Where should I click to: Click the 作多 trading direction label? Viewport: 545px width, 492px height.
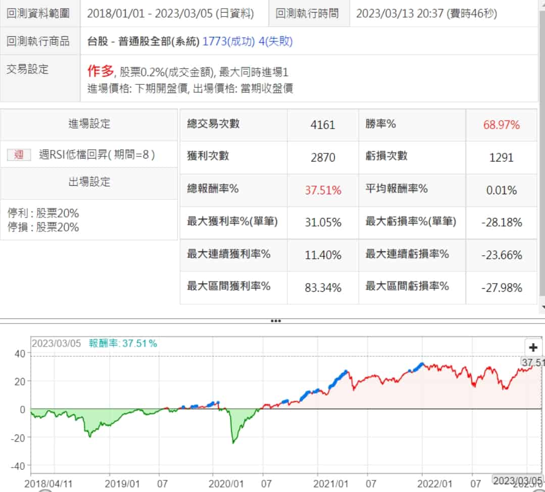(101, 71)
